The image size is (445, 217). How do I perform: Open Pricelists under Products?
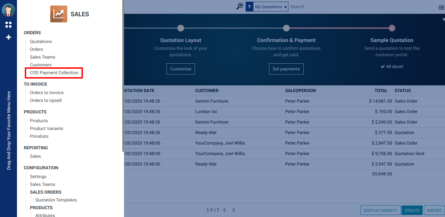39,136
